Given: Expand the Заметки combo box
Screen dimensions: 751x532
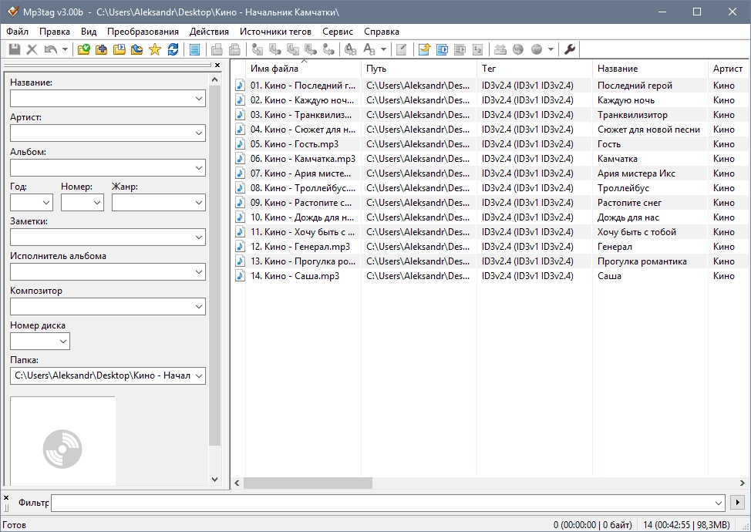Looking at the screenshot, I should tap(199, 237).
